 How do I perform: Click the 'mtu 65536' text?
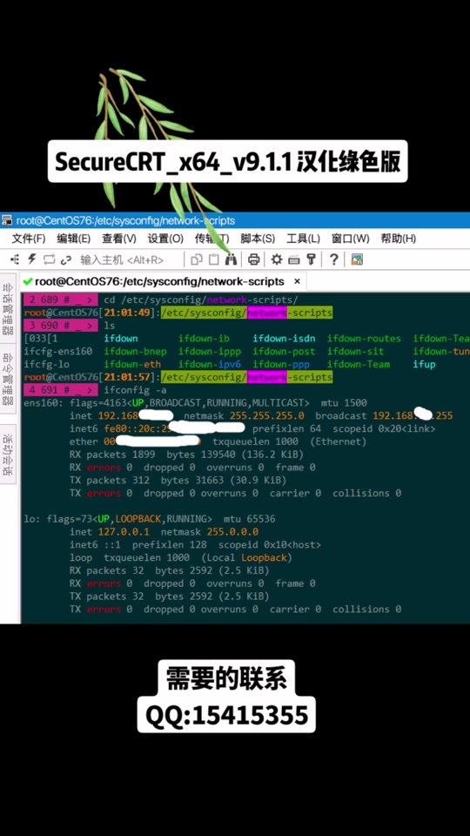(250, 519)
